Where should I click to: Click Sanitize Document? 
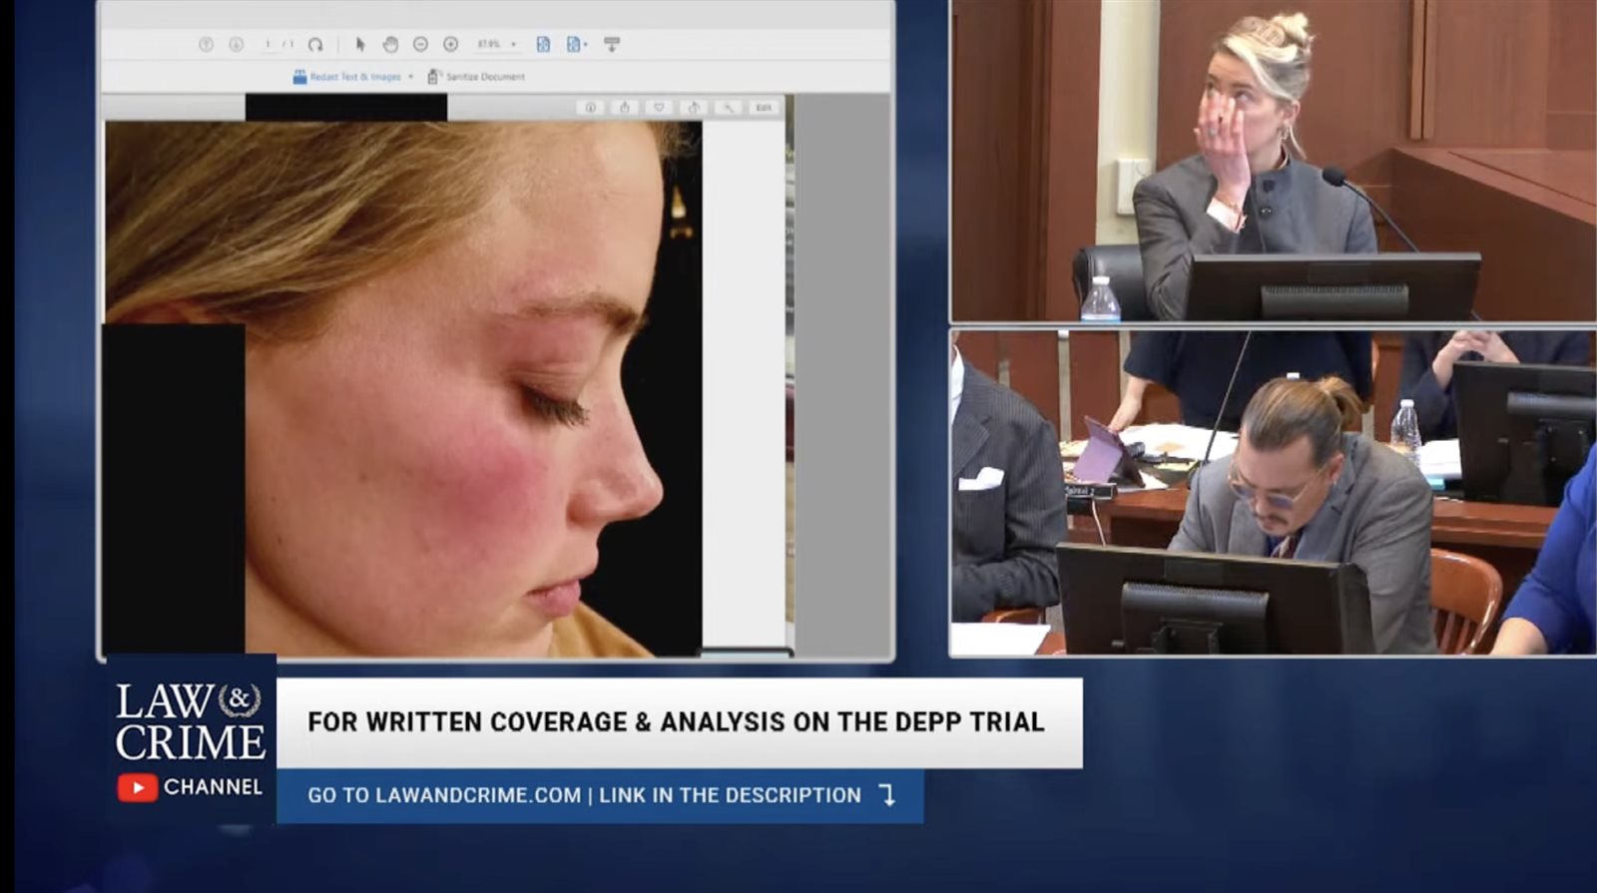(483, 77)
